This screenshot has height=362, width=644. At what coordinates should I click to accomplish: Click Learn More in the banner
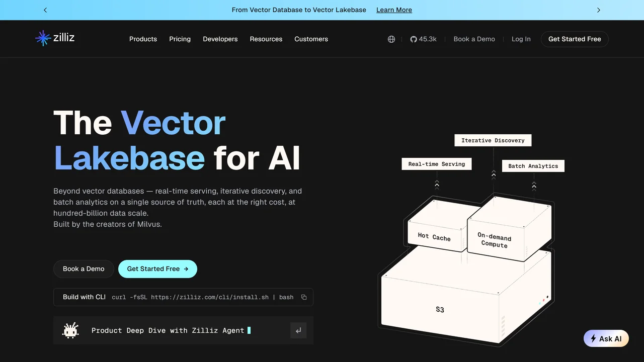[394, 10]
